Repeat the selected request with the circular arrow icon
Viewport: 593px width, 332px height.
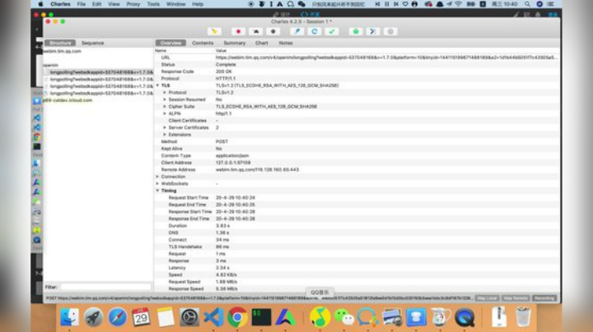315,31
